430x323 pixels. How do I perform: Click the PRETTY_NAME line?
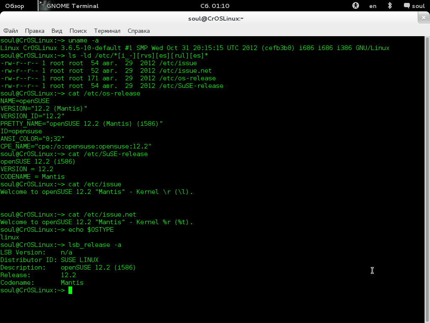point(81,124)
